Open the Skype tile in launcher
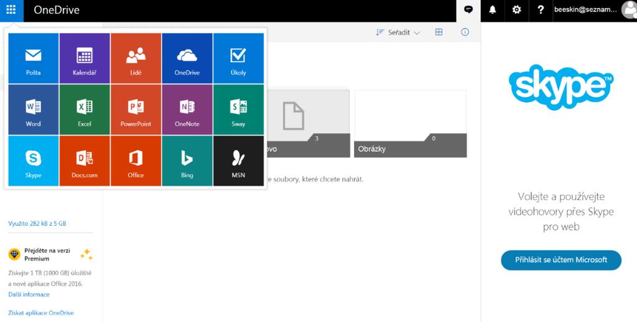Screen dimensions: 637x322 coord(34,161)
